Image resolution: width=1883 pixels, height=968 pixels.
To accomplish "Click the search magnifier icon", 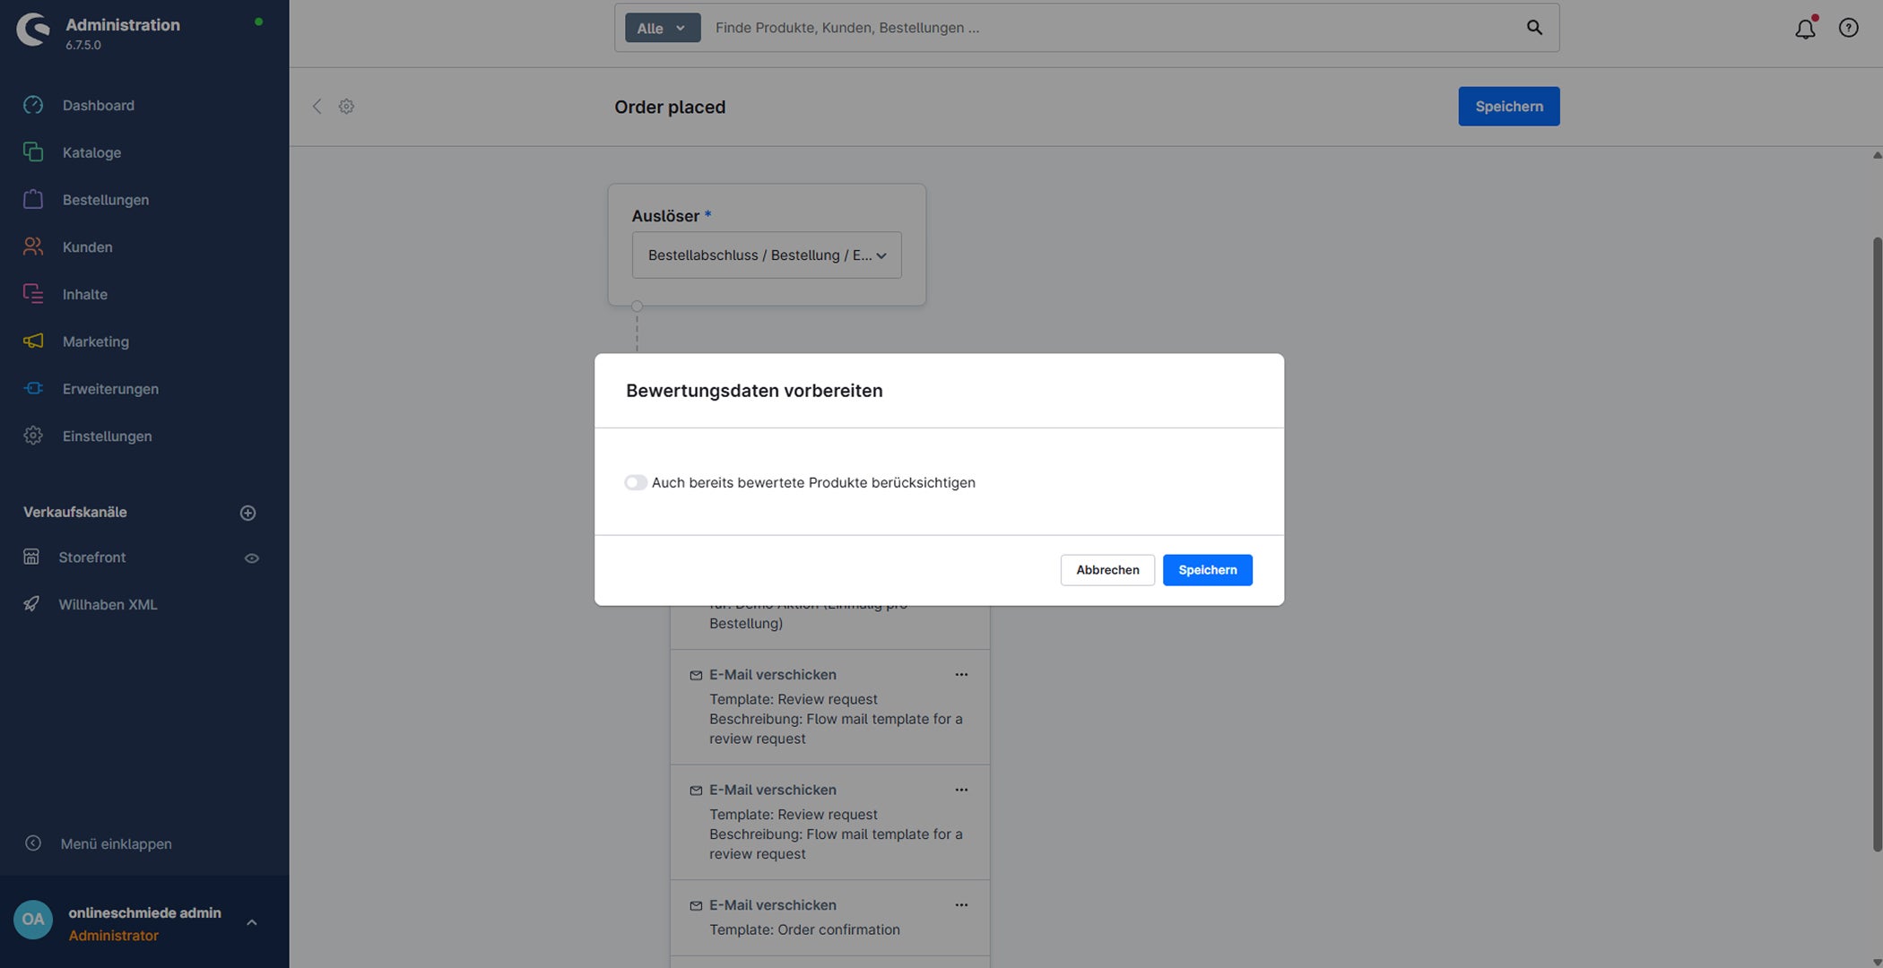I will coord(1534,28).
